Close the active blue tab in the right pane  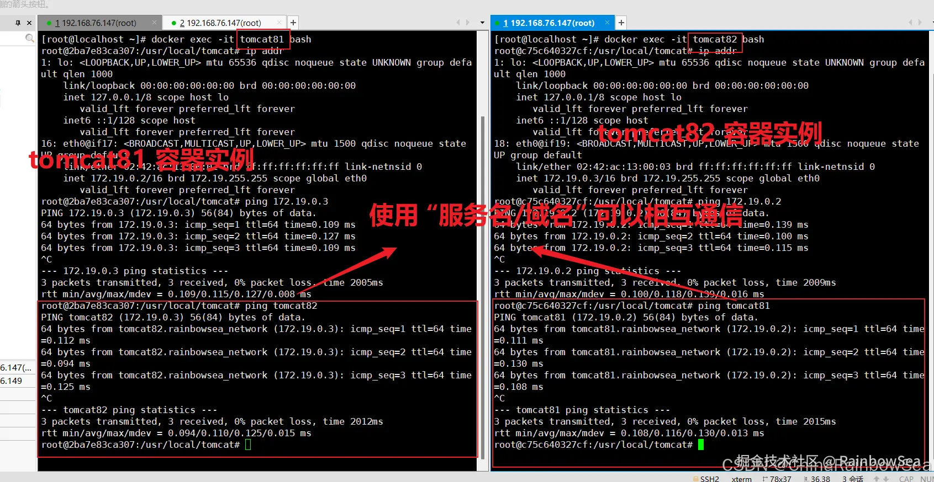[607, 23]
